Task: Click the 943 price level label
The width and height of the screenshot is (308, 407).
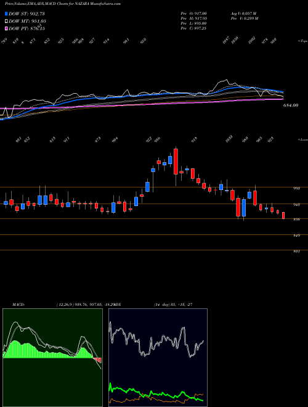Action: [x=296, y=205]
